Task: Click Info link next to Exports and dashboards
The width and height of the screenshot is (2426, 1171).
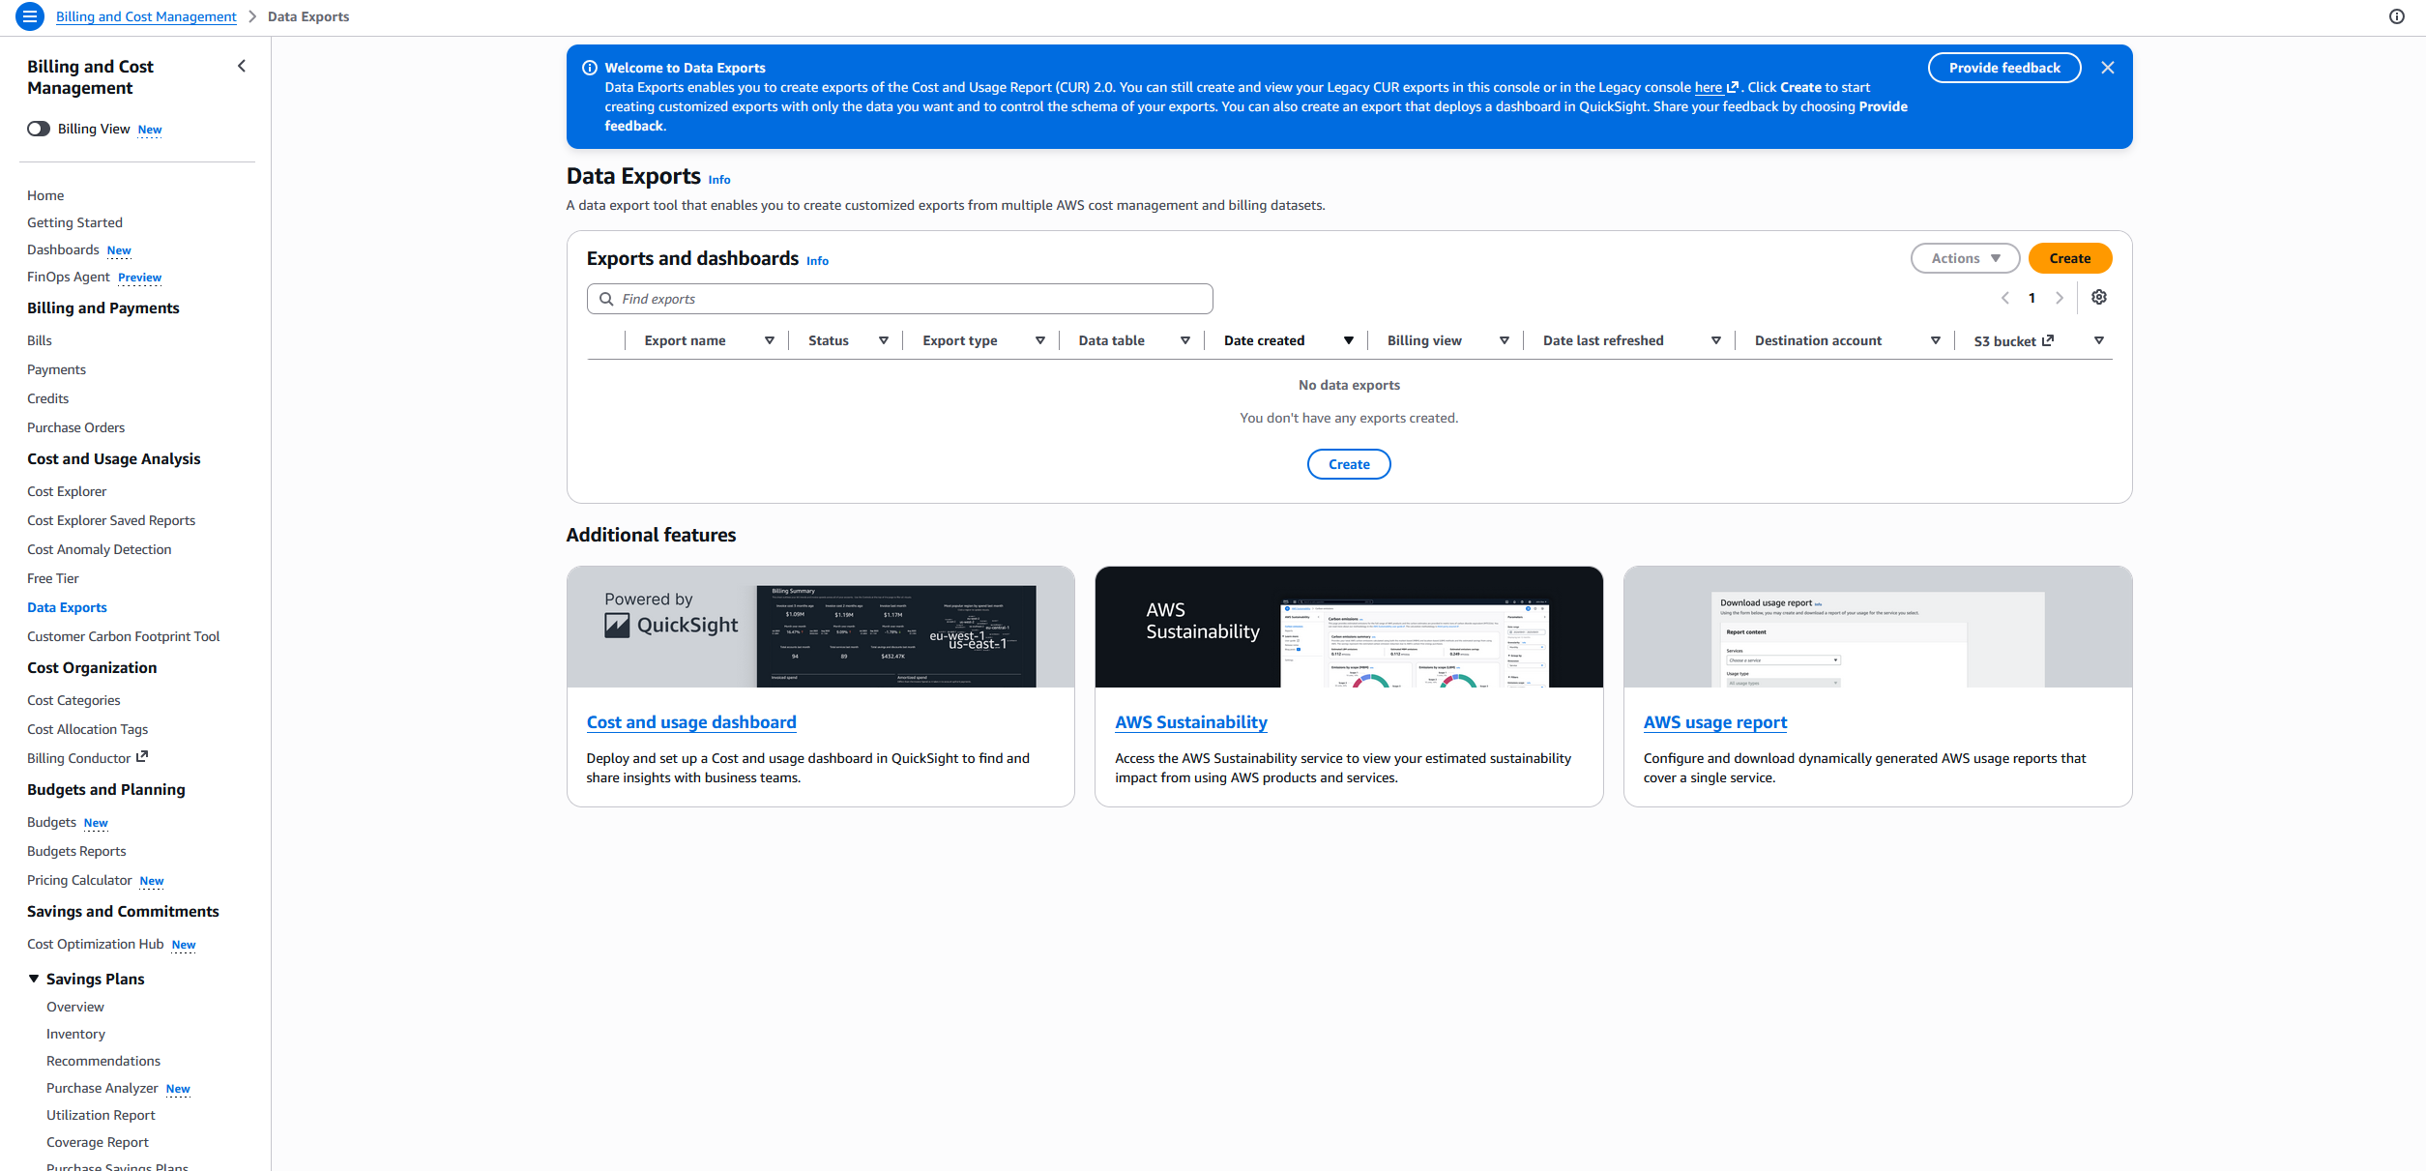Action: tap(818, 261)
